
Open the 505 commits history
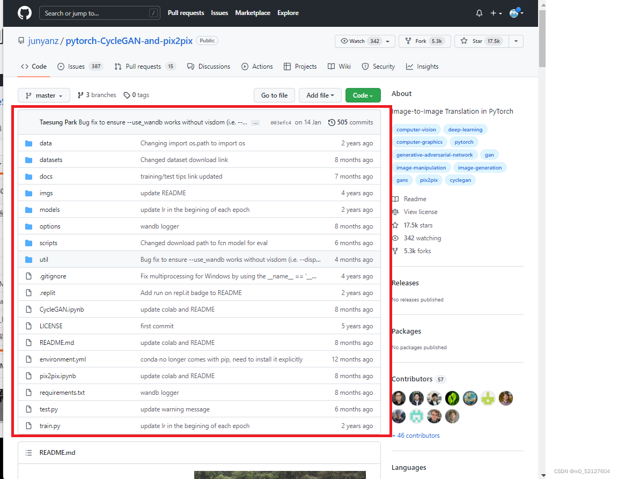point(351,122)
